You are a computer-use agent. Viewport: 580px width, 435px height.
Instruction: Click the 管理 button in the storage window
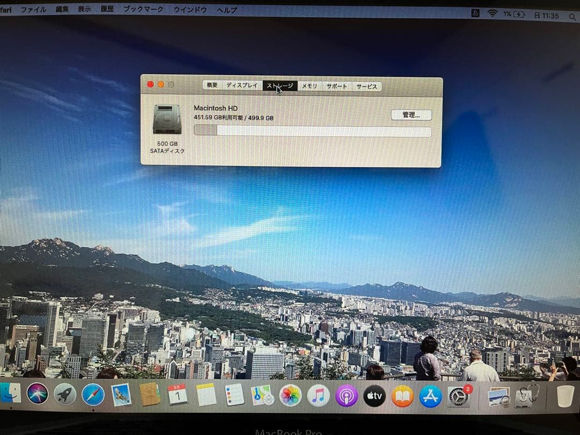[411, 114]
